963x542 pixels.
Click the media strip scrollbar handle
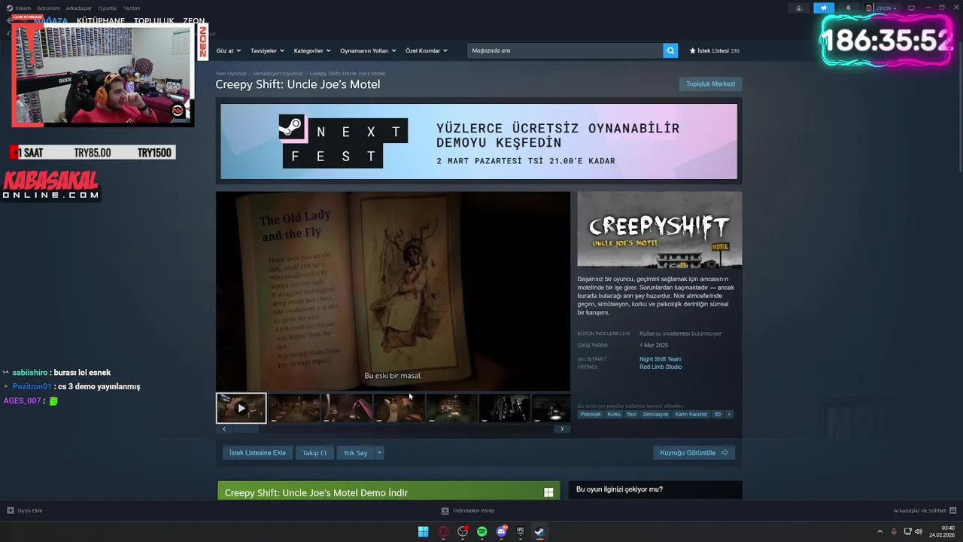pyautogui.click(x=245, y=429)
